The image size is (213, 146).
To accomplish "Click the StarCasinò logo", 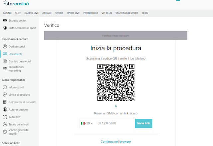I will (x=16, y=3).
